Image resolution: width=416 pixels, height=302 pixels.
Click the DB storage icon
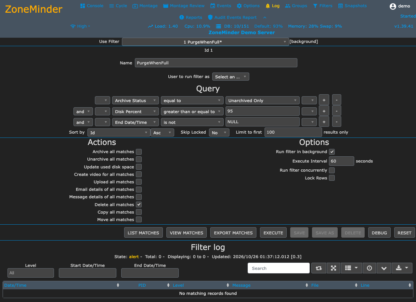(x=218, y=26)
